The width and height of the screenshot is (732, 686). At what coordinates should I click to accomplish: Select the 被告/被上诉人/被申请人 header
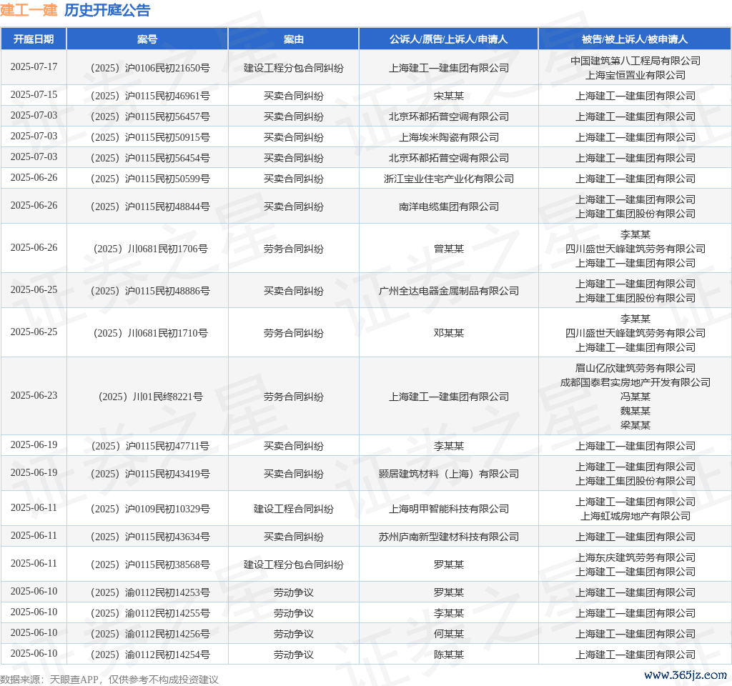click(x=635, y=39)
